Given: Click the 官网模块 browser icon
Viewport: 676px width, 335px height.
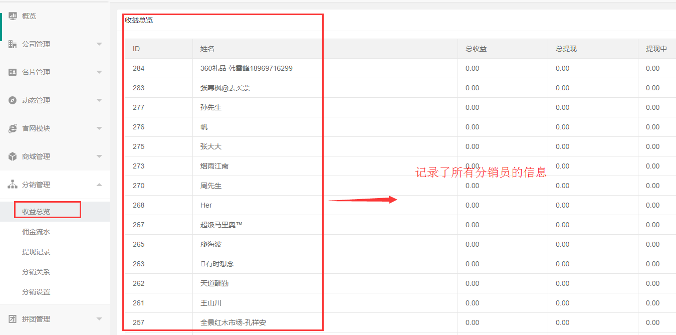Looking at the screenshot, I should point(13,128).
